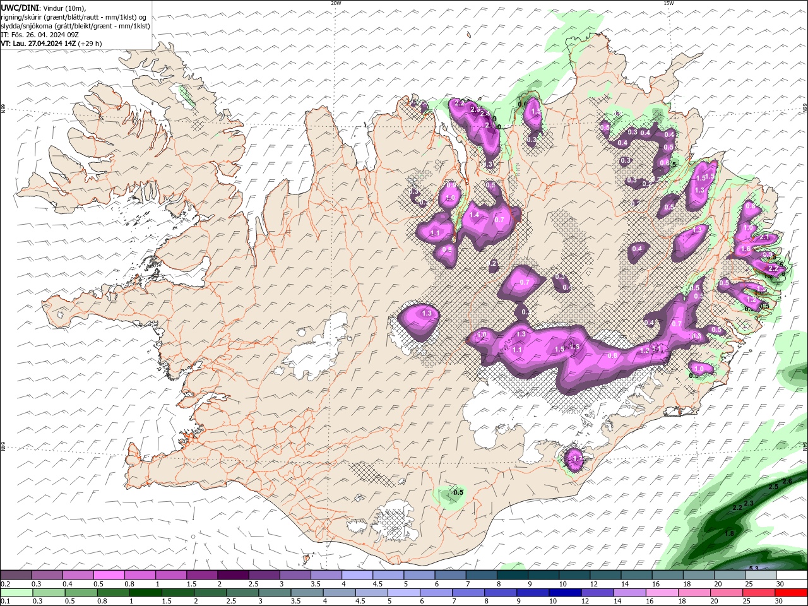Viewport: 808px width, 606px height.
Task: Click the 10 label on lower rain scale
Action: [553, 602]
